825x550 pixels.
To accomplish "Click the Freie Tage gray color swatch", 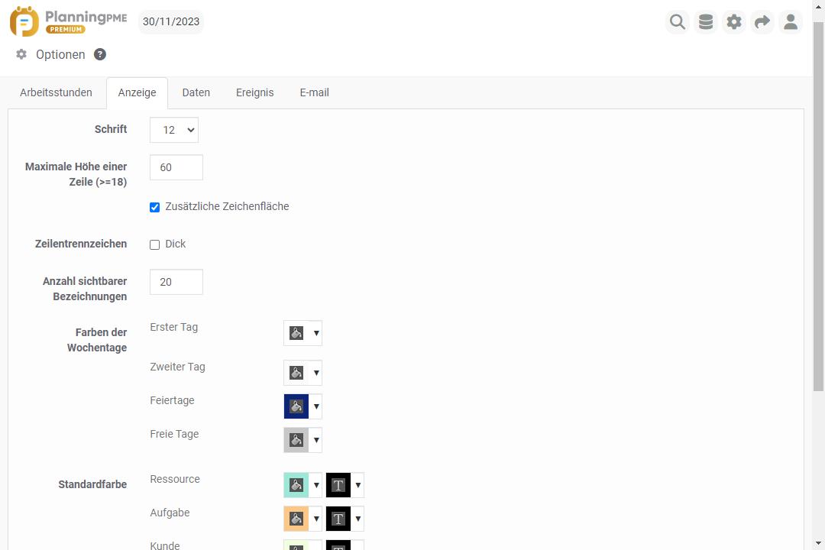I will tap(296, 440).
